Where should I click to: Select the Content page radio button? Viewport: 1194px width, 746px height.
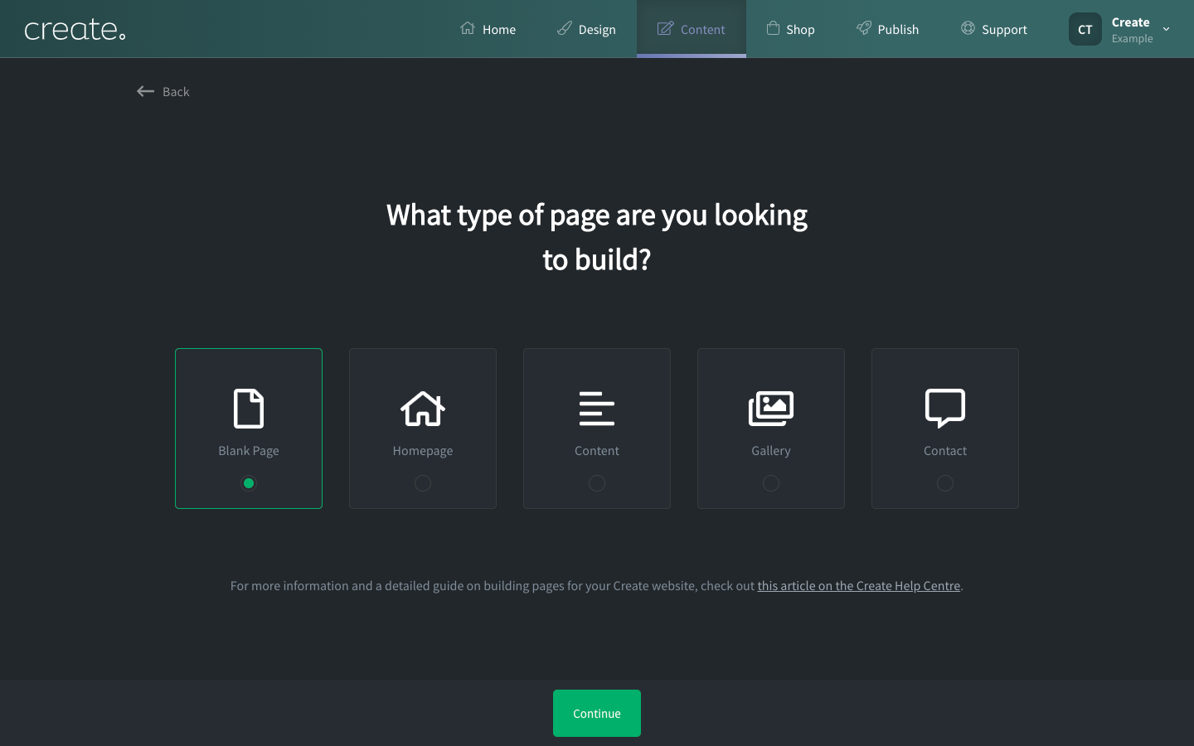coord(597,483)
